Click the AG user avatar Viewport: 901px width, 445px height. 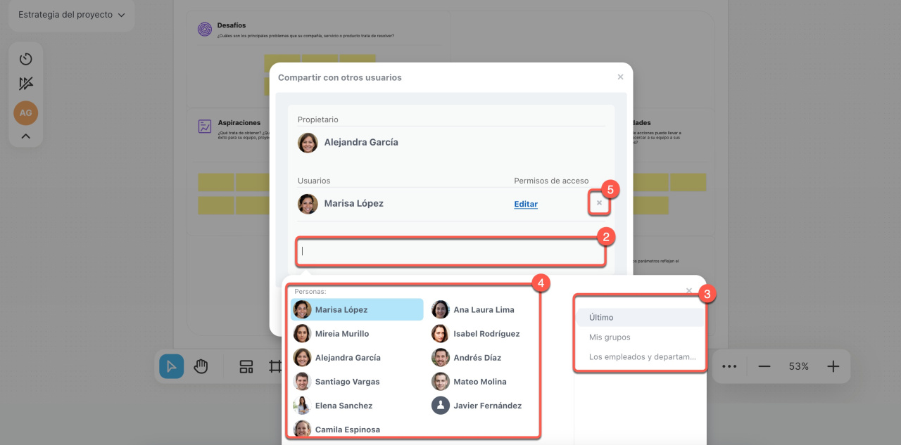[x=26, y=112]
